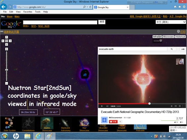Click the zoom in plus button
The image size is (187, 140).
(x=7, y=49)
